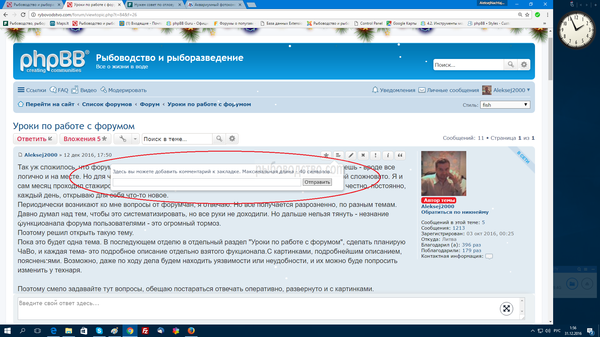Expand Aleksej2000 user menu arrow
This screenshot has width=600, height=337.
528,90
